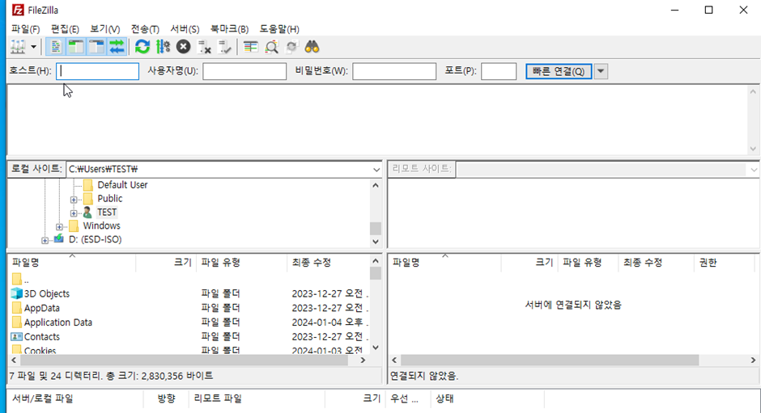761x413 pixels.
Task: Toggle the remote directory tree view
Action: [96, 47]
